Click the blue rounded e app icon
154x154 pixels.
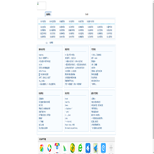pos(103,148)
